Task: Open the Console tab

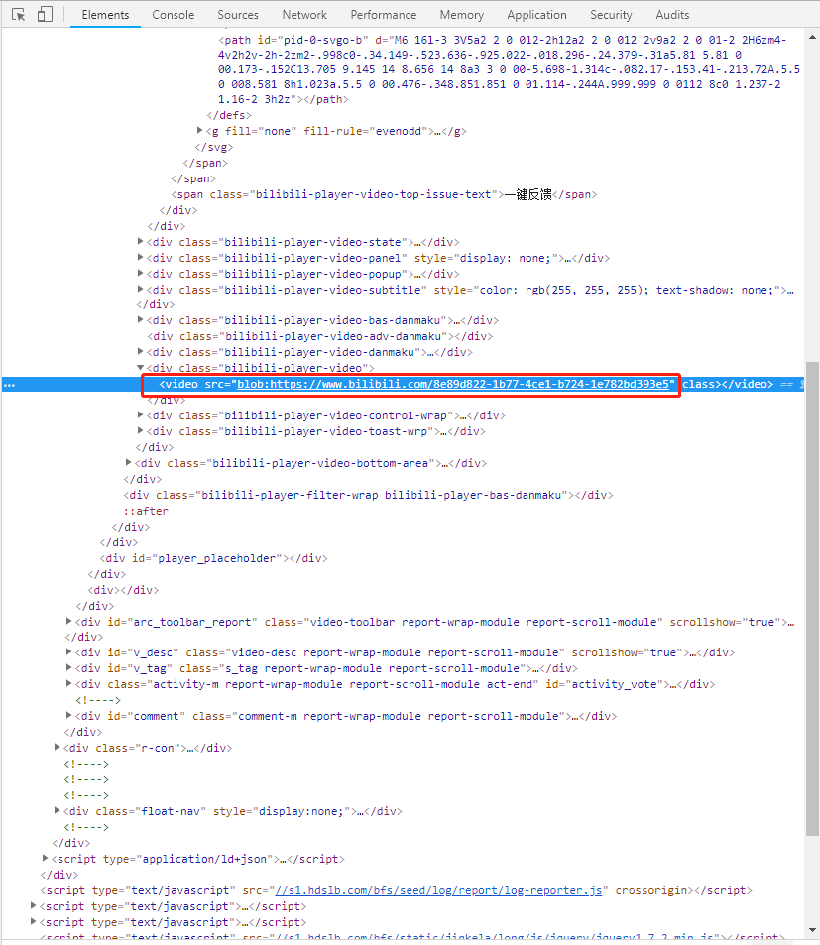Action: coord(173,15)
